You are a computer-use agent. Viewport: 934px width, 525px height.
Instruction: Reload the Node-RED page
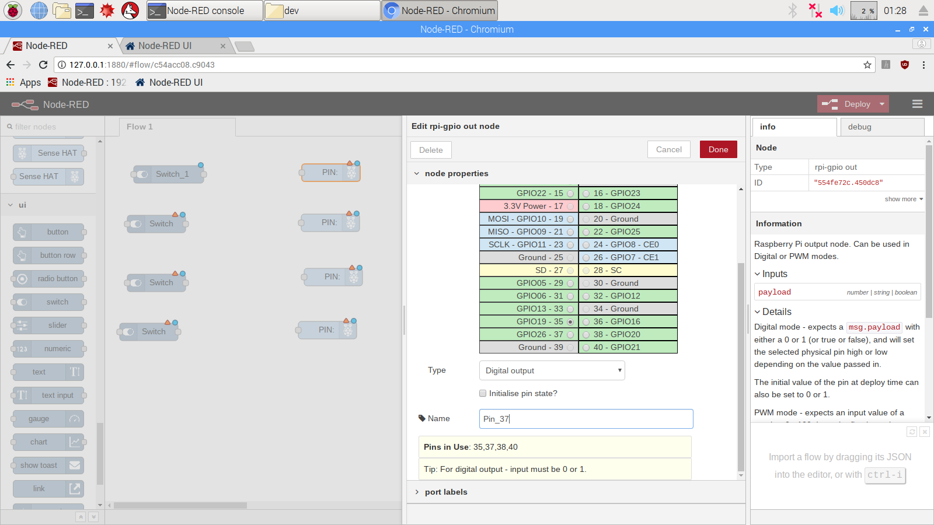point(43,65)
